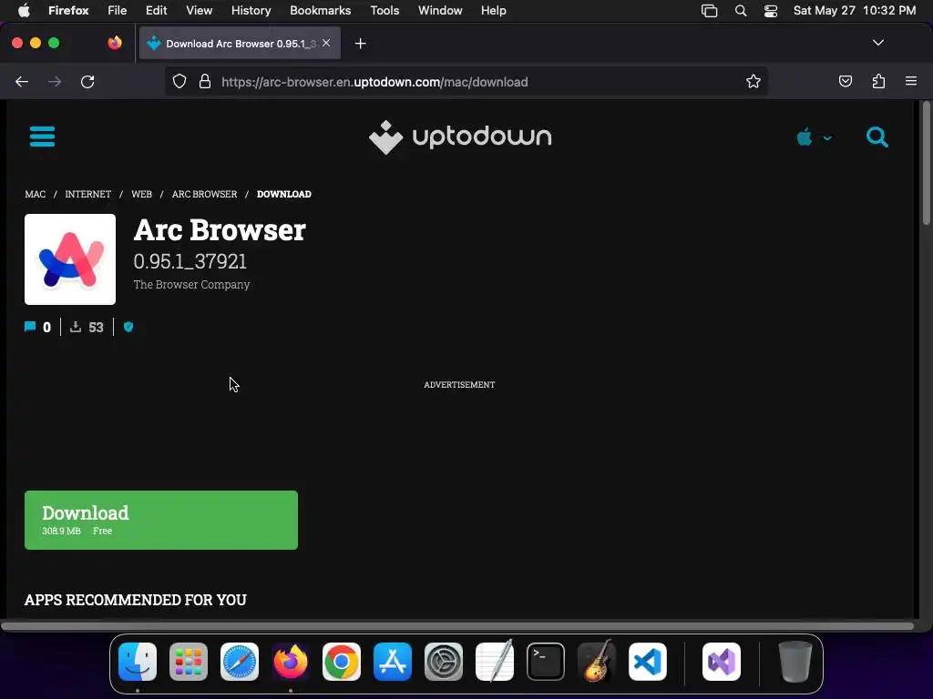Open the Tools menu
Viewport: 933px width, 699px height.
tap(384, 10)
